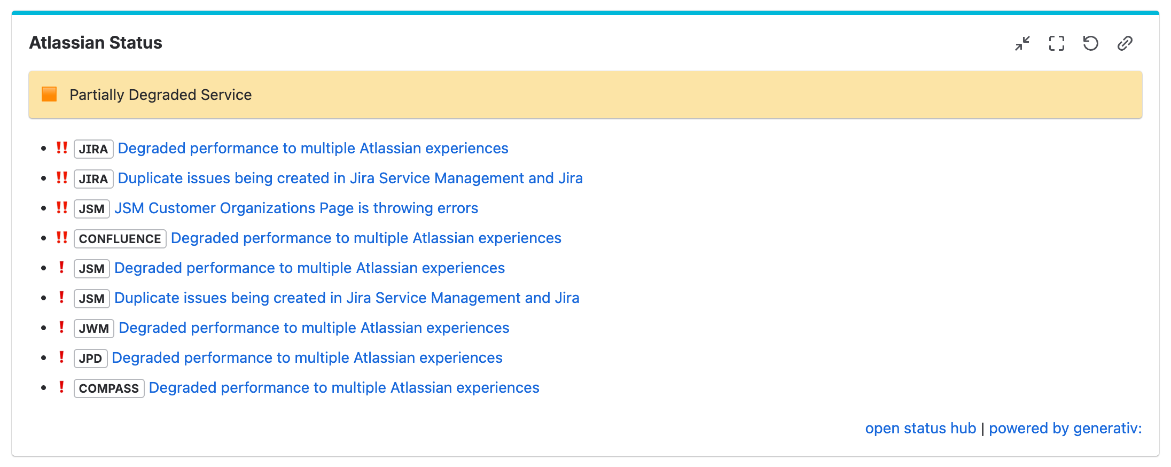The width and height of the screenshot is (1171, 467).
Task: Open JPD degraded performance incident link
Action: pos(307,358)
